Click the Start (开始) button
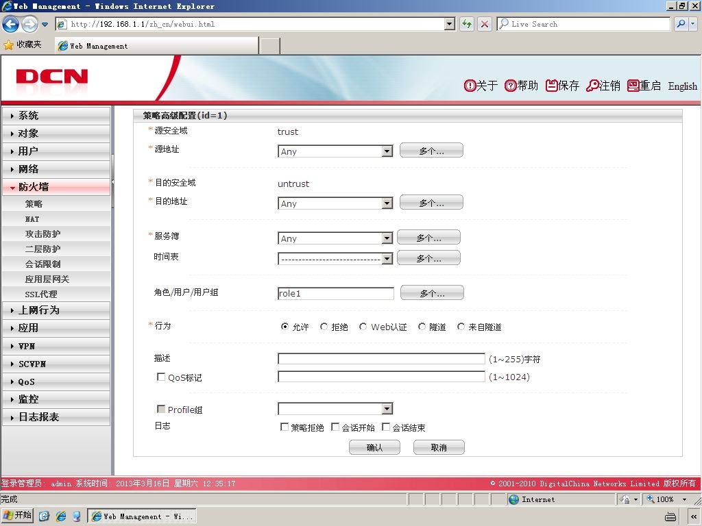This screenshot has height=526, width=702. [x=17, y=516]
